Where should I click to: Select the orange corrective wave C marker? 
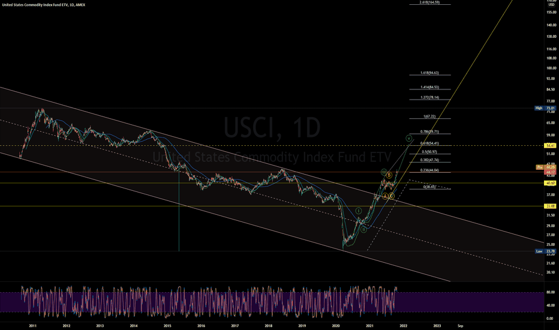[x=392, y=196]
